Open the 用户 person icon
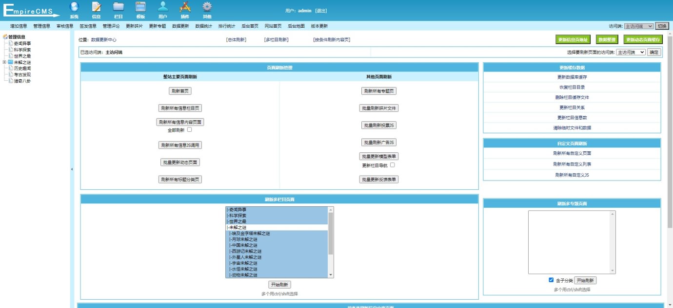This screenshot has width=673, height=308. tap(163, 7)
